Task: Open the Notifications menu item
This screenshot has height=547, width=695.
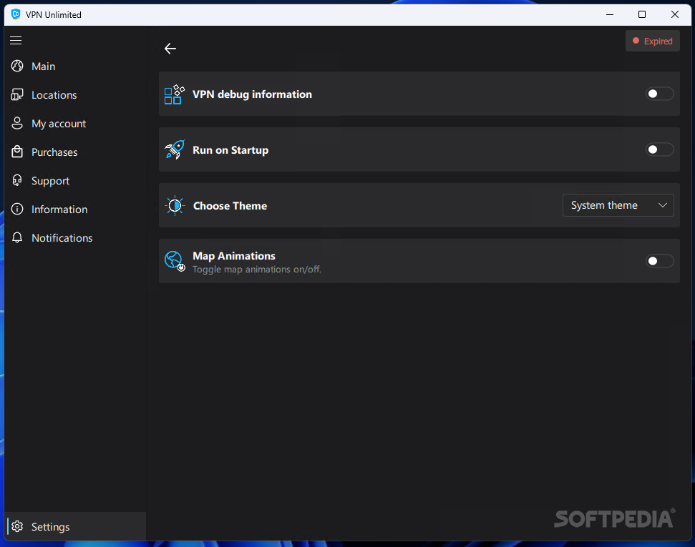Action: (75, 238)
